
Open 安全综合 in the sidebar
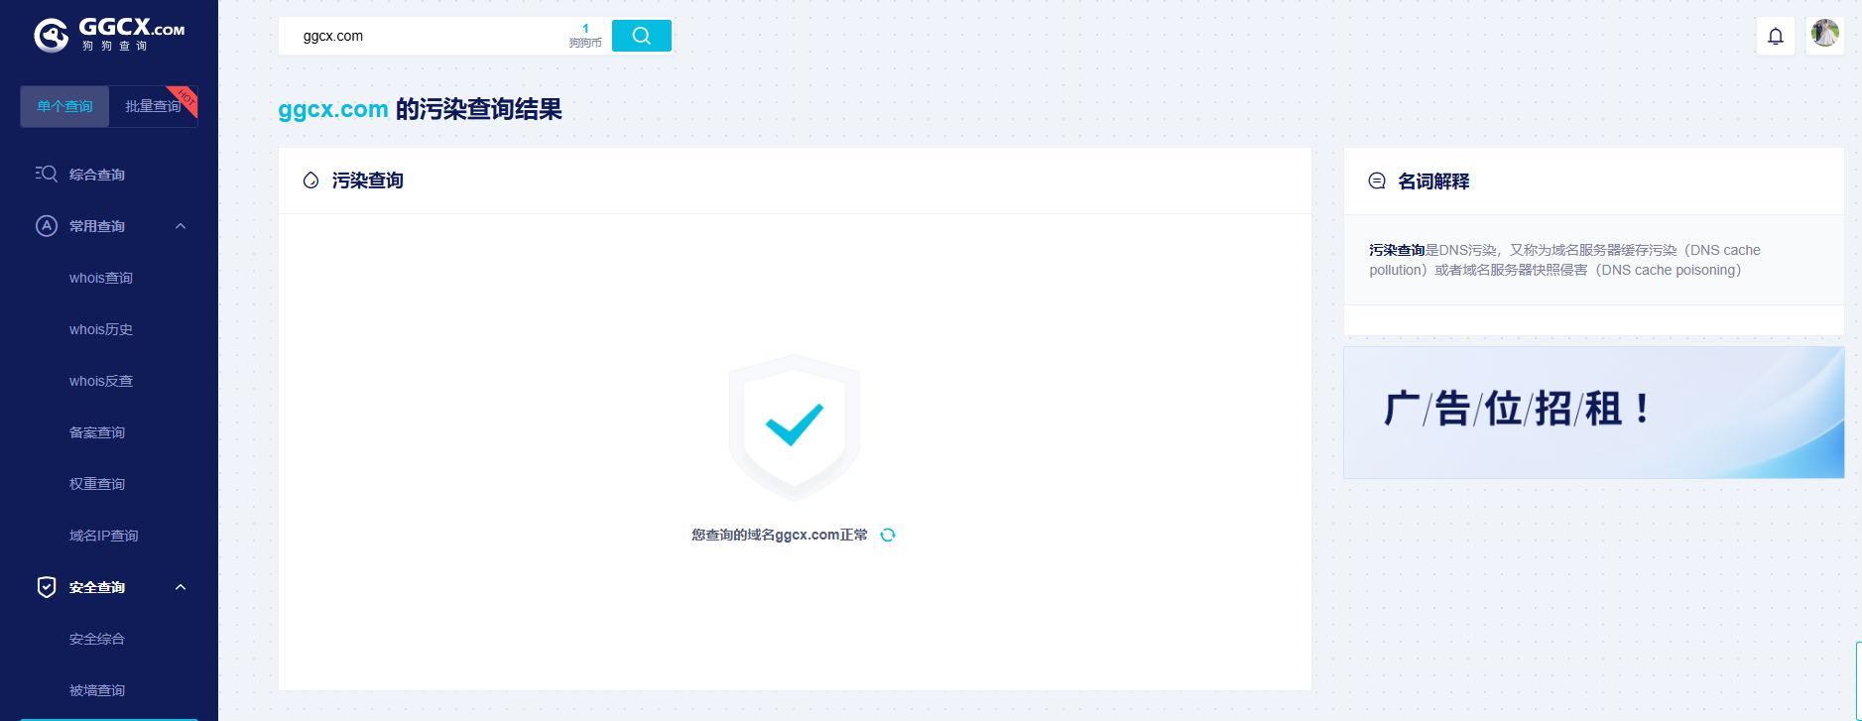pos(97,639)
